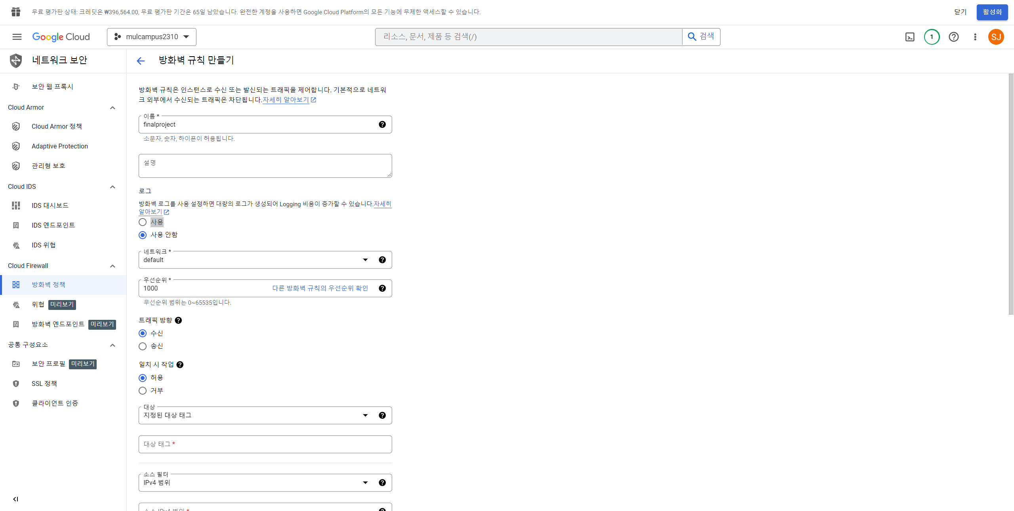The height and width of the screenshot is (511, 1014).
Task: Open the hamburger navigation menu
Action: coord(17,37)
